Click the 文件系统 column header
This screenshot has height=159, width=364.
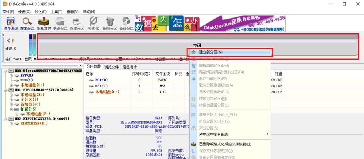163,74
